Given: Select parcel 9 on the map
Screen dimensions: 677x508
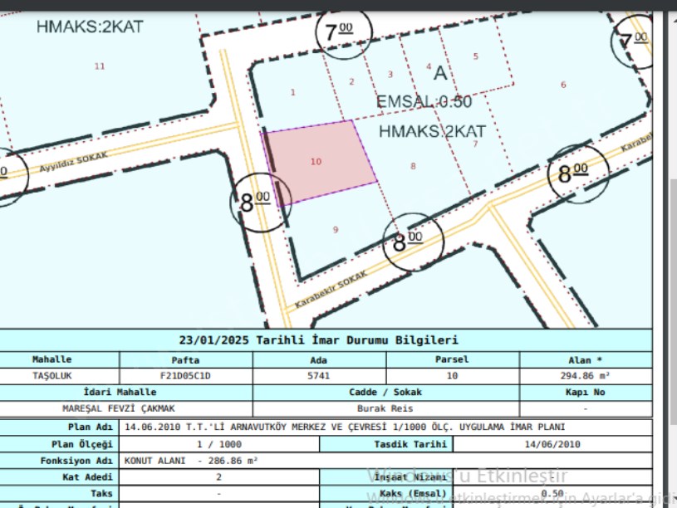Looking at the screenshot, I should coord(336,230).
